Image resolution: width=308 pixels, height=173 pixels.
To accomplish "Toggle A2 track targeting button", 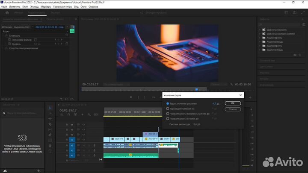I will point(72,150).
